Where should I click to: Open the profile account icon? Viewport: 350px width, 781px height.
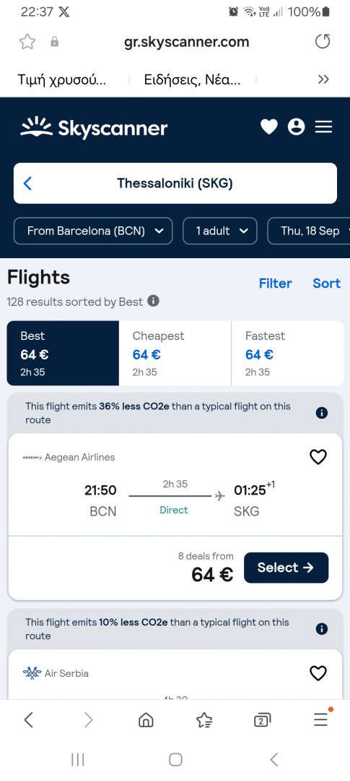297,127
